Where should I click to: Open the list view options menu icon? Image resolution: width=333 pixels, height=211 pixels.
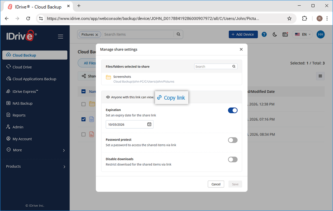coord(320,76)
